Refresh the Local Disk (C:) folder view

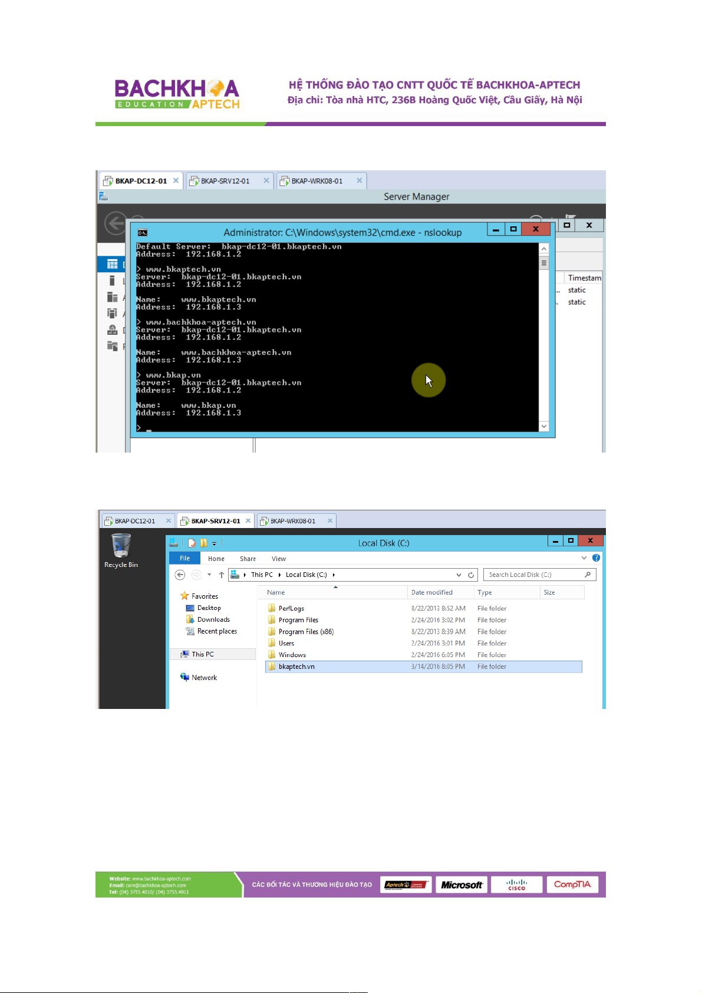(471, 575)
